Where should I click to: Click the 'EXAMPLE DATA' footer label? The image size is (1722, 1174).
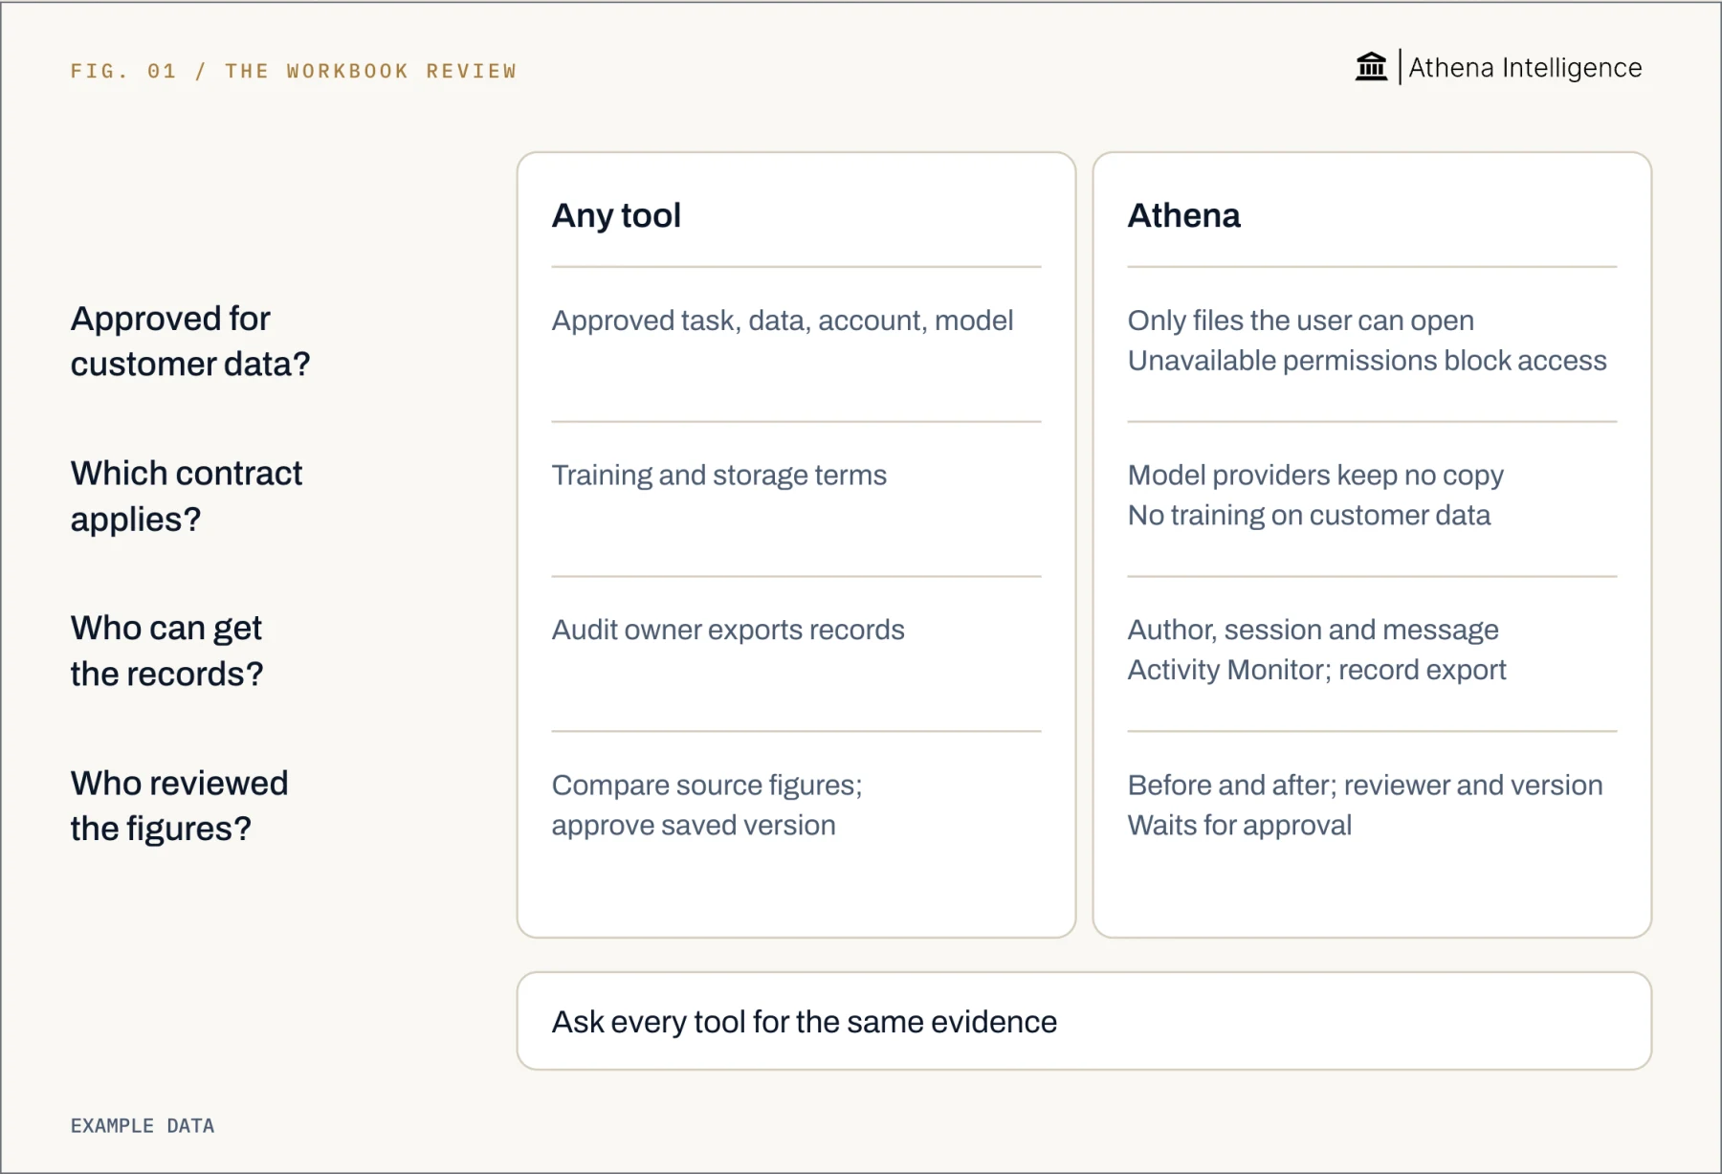(x=143, y=1126)
